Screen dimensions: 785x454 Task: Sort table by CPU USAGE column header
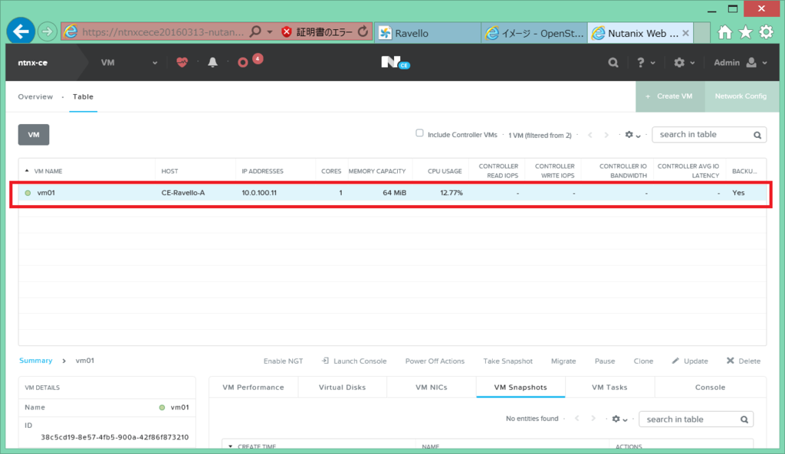pyautogui.click(x=445, y=171)
